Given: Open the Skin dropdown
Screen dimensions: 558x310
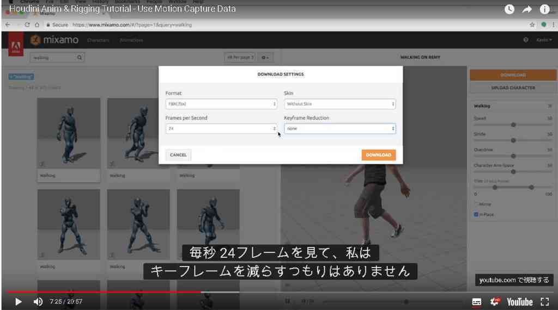Looking at the screenshot, I should [x=340, y=104].
